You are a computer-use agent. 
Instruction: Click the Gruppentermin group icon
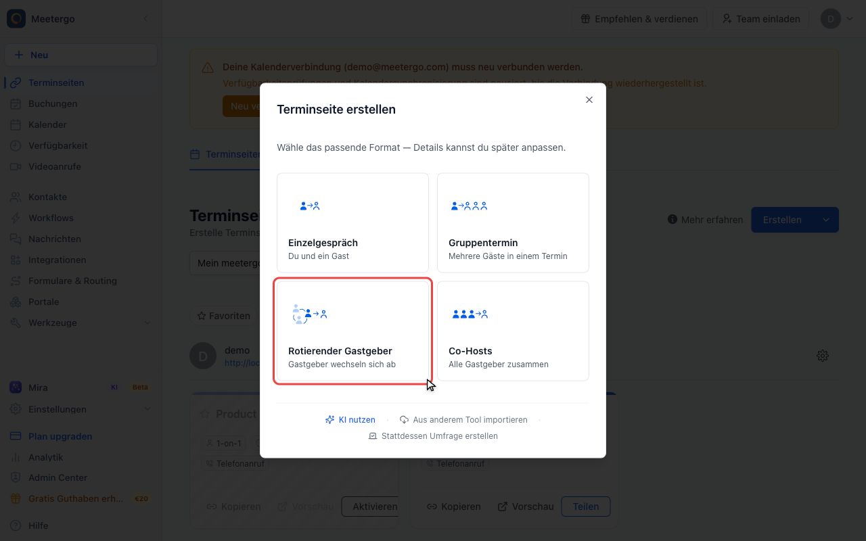pyautogui.click(x=469, y=206)
